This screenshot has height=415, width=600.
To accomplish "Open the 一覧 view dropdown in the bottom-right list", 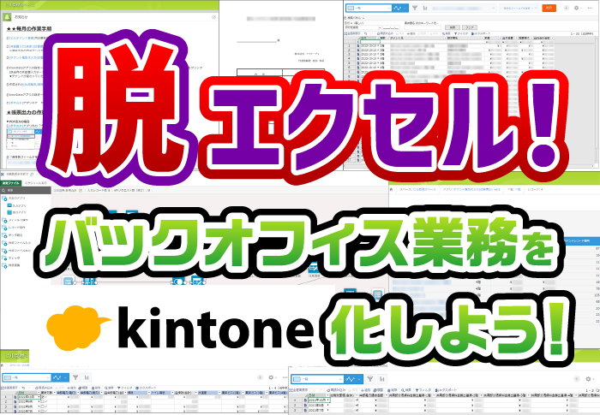I will tap(318, 379).
